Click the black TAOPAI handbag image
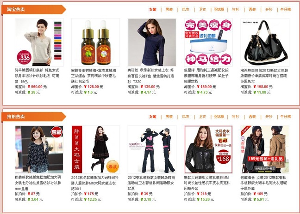This screenshot has width=300, height=214. pos(265,42)
